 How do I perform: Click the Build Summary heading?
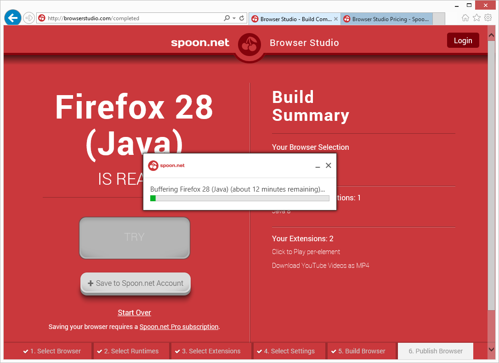[310, 106]
